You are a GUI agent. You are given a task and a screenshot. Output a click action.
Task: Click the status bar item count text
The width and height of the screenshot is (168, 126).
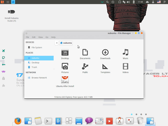point(73,97)
